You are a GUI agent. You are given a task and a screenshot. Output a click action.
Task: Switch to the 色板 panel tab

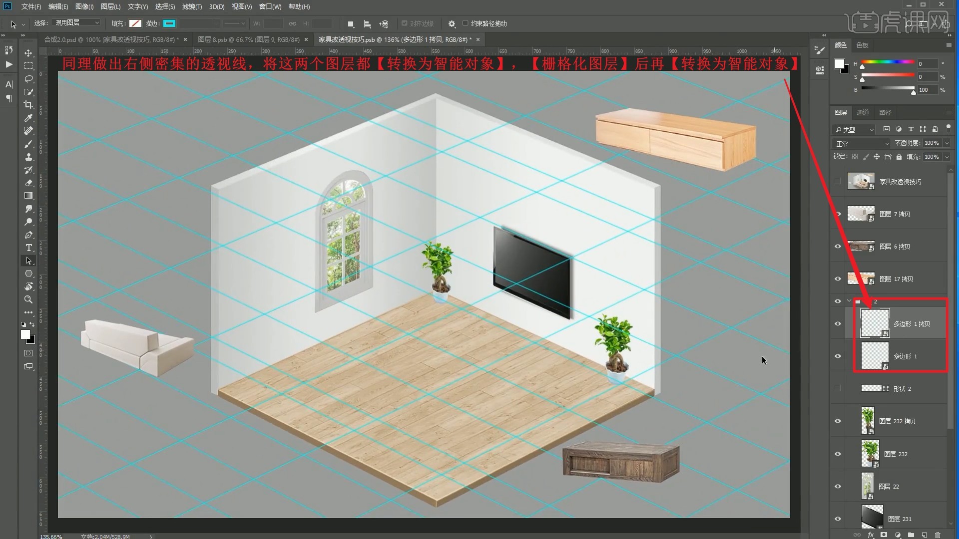click(862, 45)
